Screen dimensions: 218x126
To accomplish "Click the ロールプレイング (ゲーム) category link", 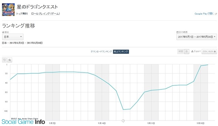I will (45, 14).
